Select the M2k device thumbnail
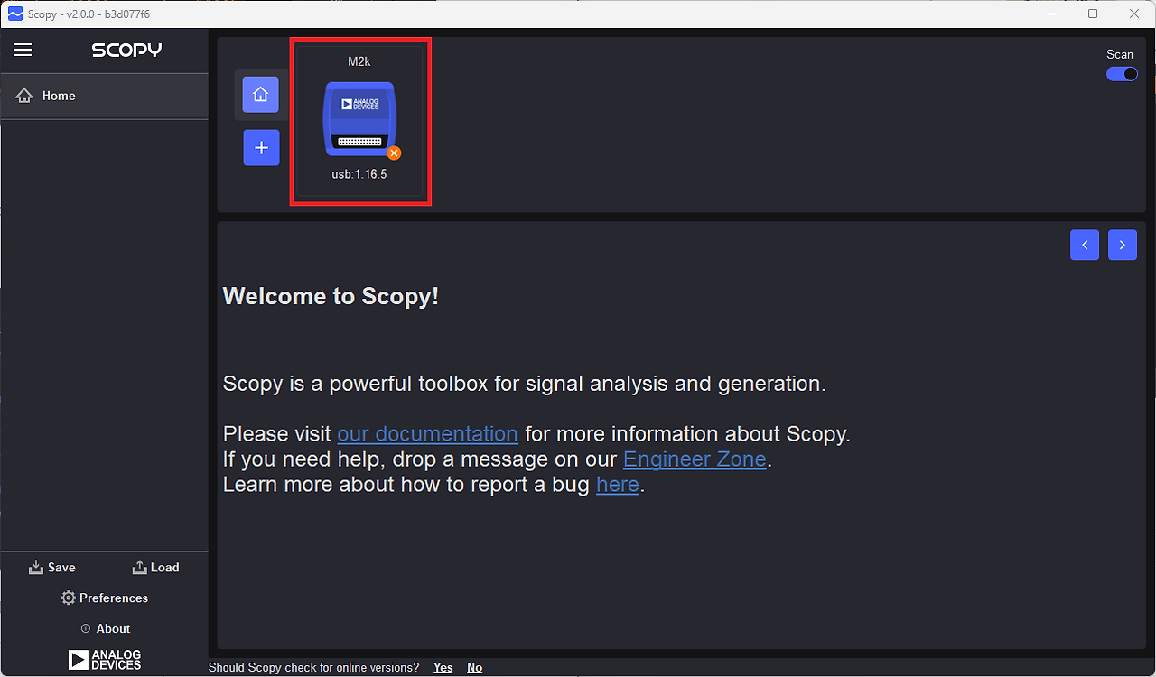1156x677 pixels. coord(359,121)
